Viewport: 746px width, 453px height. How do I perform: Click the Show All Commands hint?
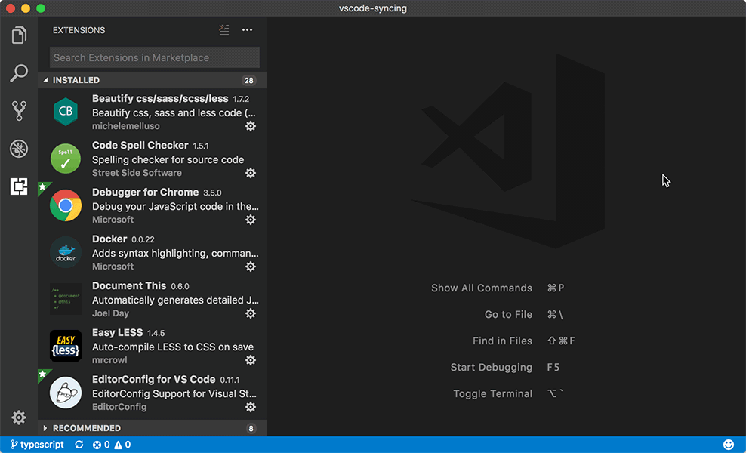coord(482,288)
